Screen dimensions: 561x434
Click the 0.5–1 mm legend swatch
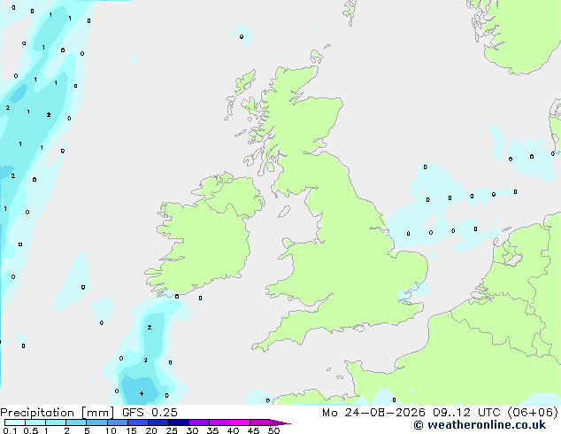point(35,422)
